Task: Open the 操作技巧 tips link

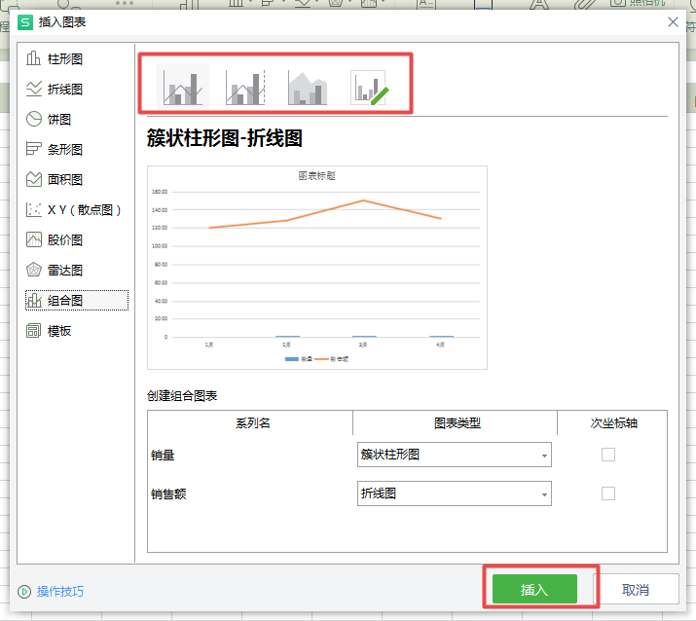Action: tap(60, 591)
